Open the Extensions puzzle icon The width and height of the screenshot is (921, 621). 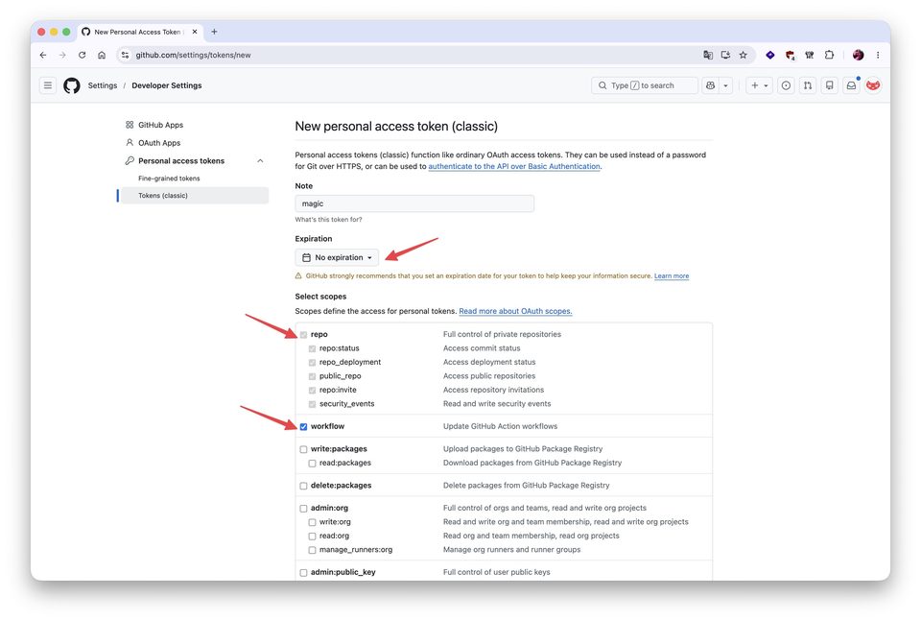tap(829, 56)
